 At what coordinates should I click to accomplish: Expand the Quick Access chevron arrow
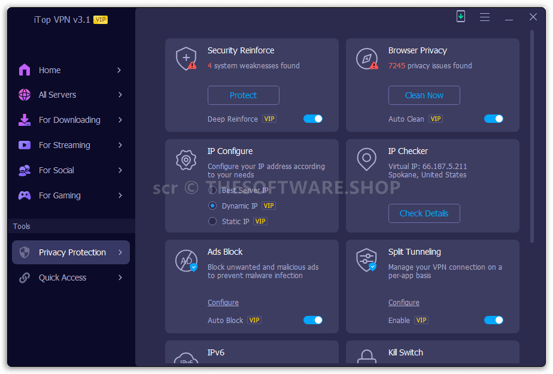120,278
